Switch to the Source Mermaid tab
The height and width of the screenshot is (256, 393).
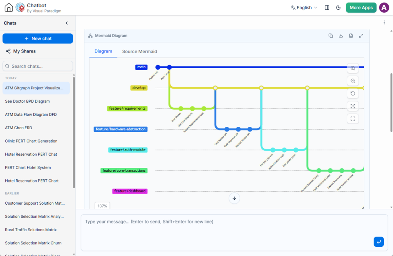click(140, 52)
